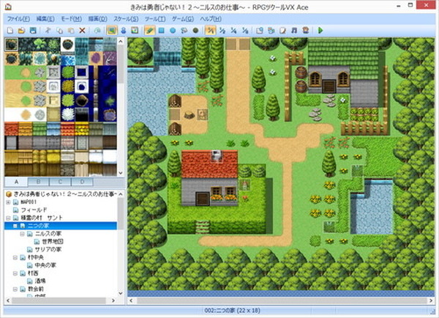439x318 pixels.
Task: Switch to tileset tab B
Action: coord(39,182)
